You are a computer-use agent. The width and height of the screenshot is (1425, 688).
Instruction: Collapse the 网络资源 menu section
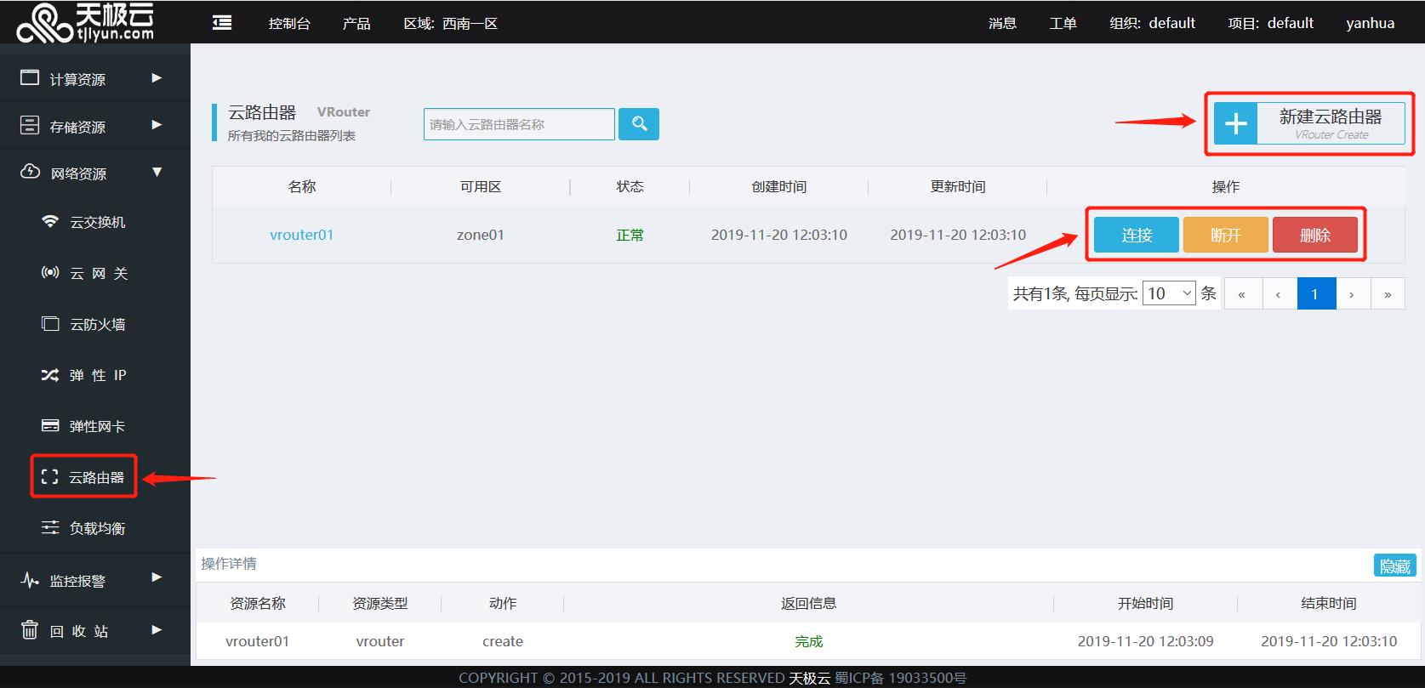click(94, 173)
